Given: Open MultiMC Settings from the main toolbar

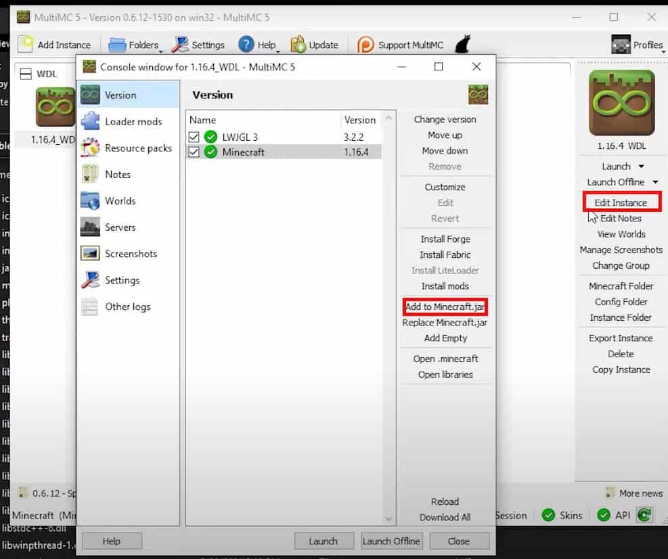Looking at the screenshot, I should (198, 45).
